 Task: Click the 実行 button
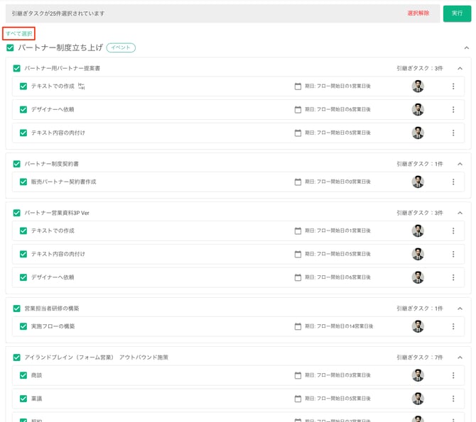(x=457, y=13)
